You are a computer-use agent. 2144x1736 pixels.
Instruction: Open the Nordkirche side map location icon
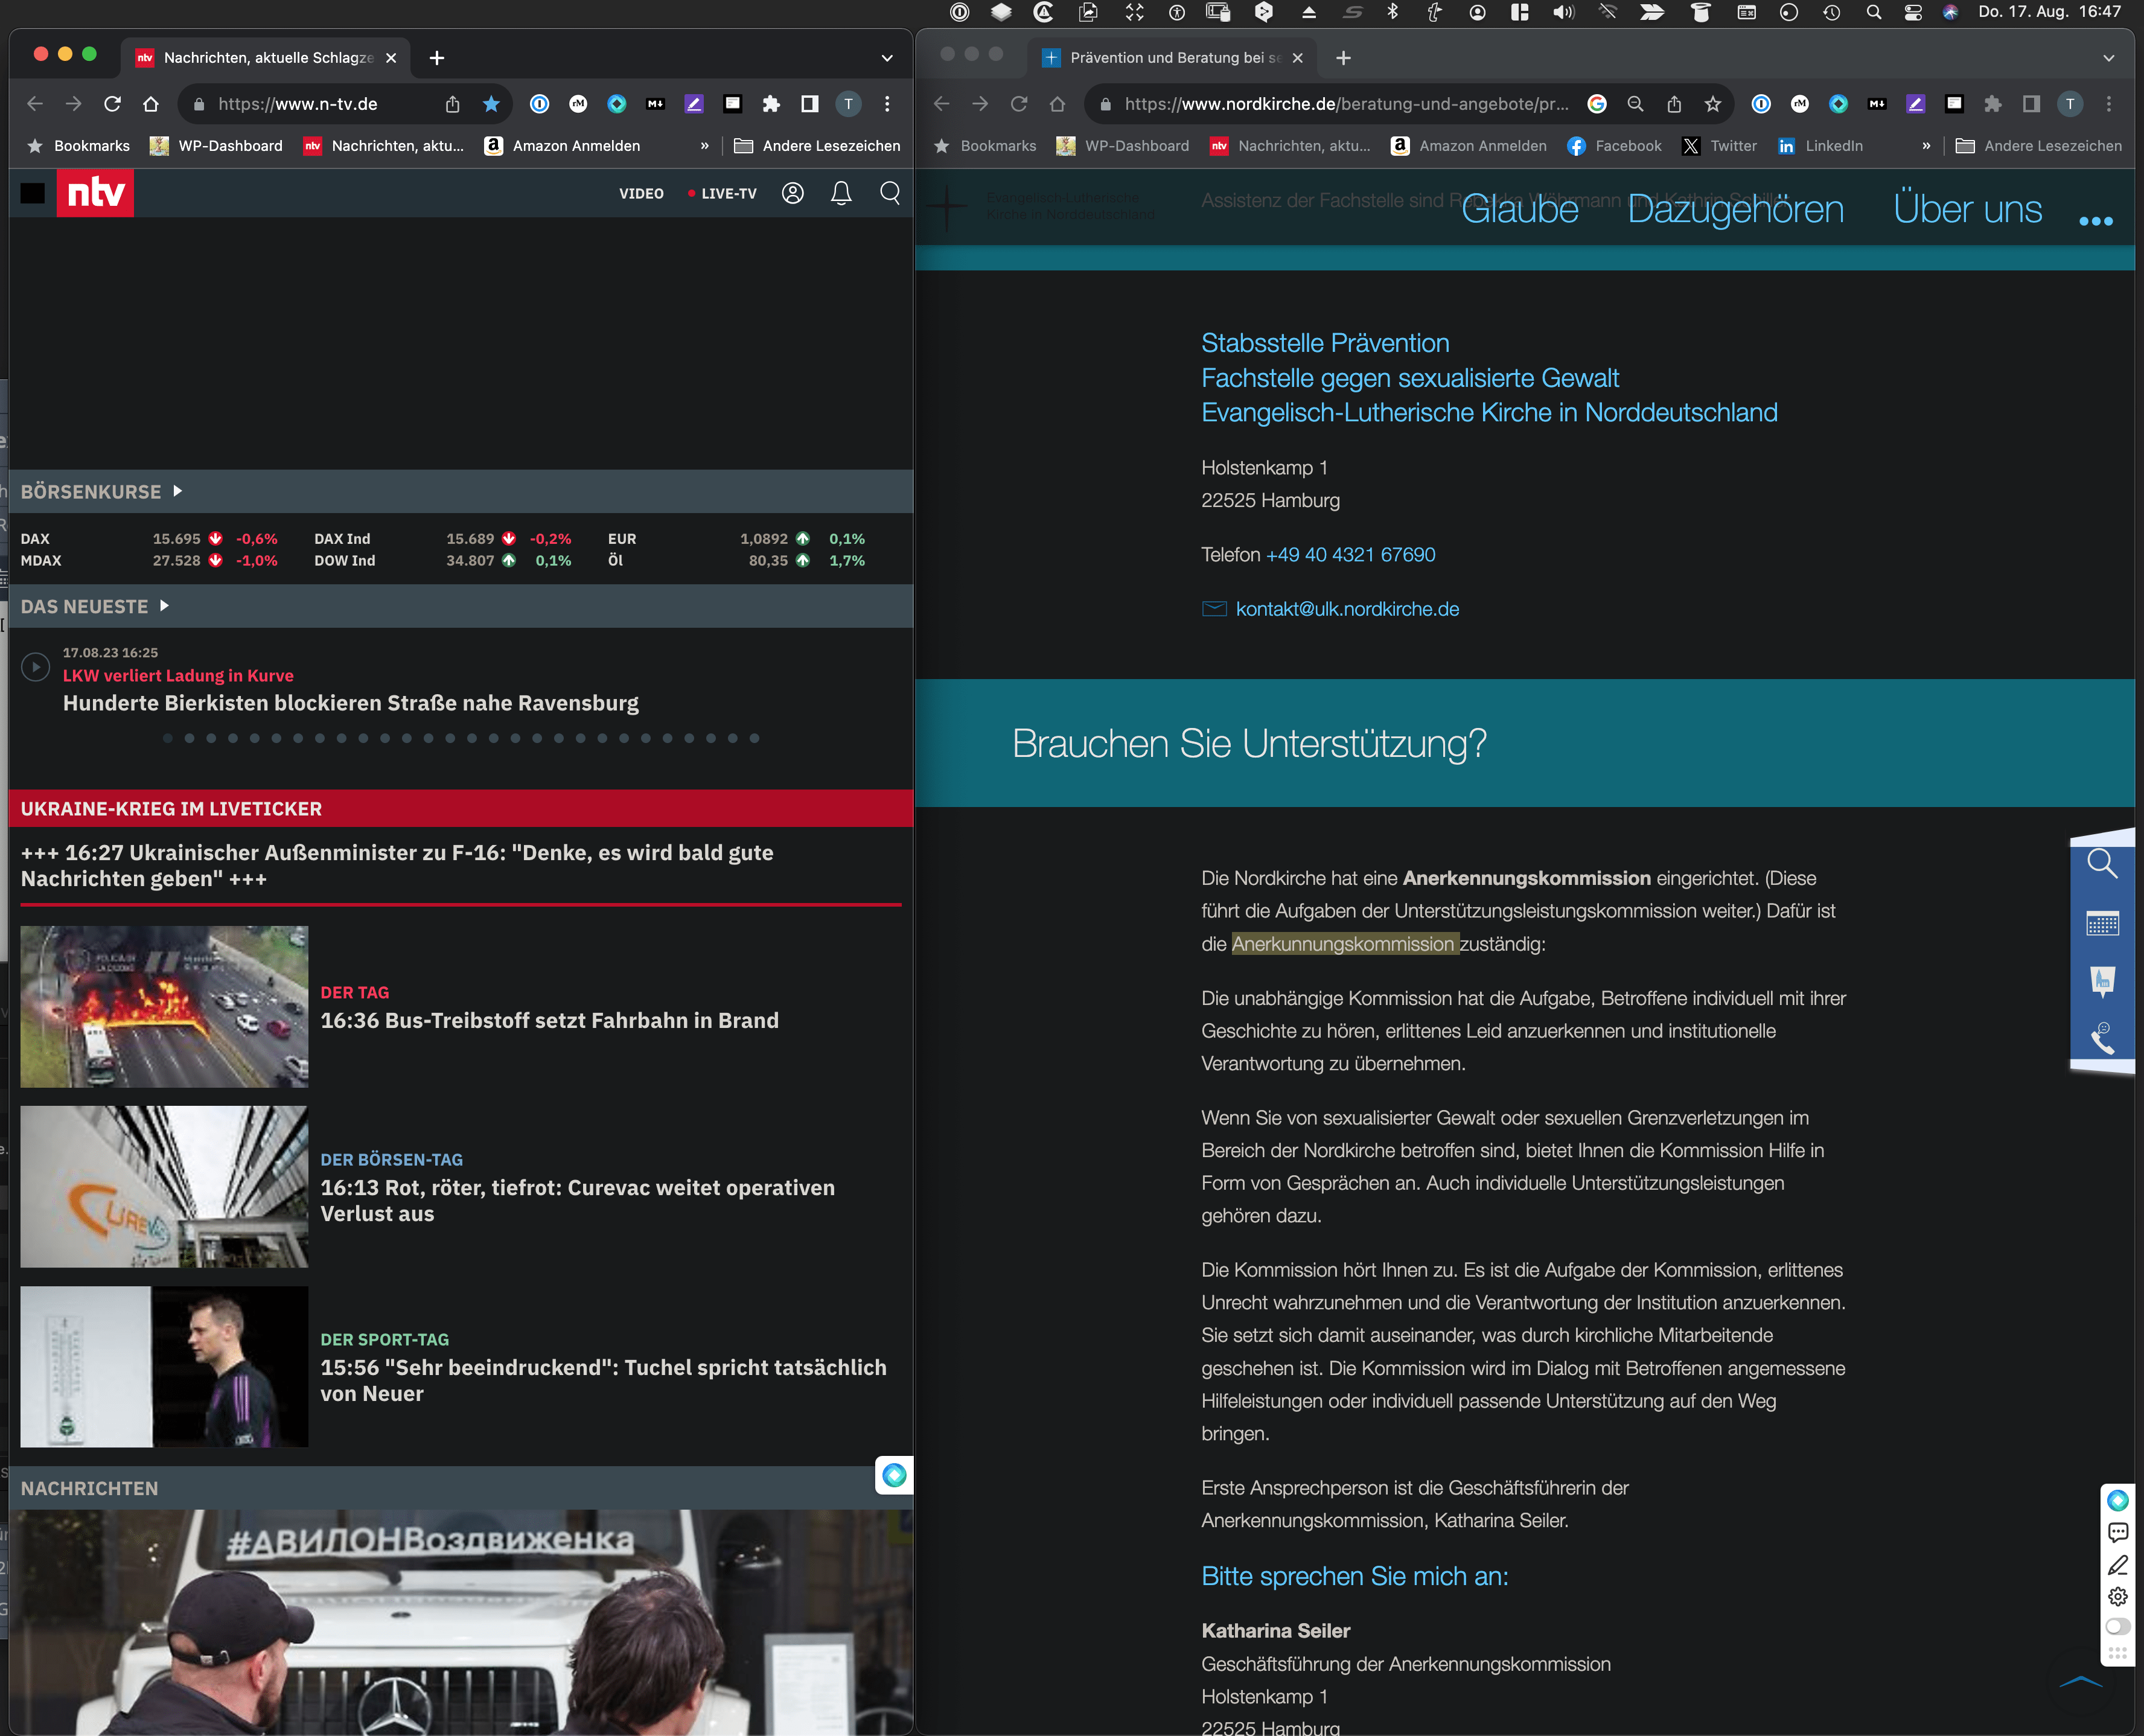(2102, 981)
